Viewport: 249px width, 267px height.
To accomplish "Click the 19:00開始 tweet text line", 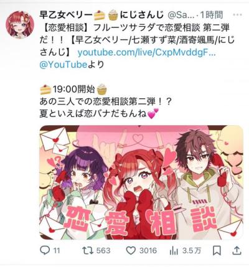I will click(73, 90).
